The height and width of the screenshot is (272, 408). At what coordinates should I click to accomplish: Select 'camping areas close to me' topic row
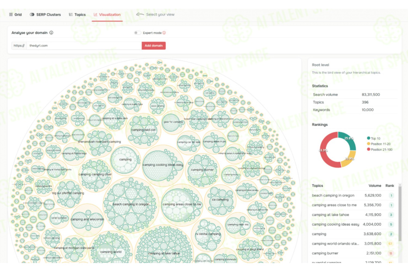(353, 205)
